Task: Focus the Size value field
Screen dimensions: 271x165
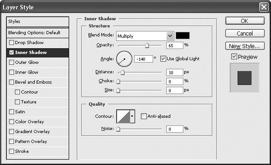Action: pyautogui.click(x=174, y=90)
